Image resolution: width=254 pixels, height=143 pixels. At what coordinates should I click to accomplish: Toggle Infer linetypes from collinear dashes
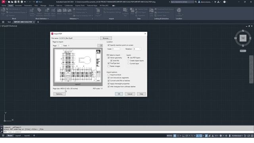[109, 87]
